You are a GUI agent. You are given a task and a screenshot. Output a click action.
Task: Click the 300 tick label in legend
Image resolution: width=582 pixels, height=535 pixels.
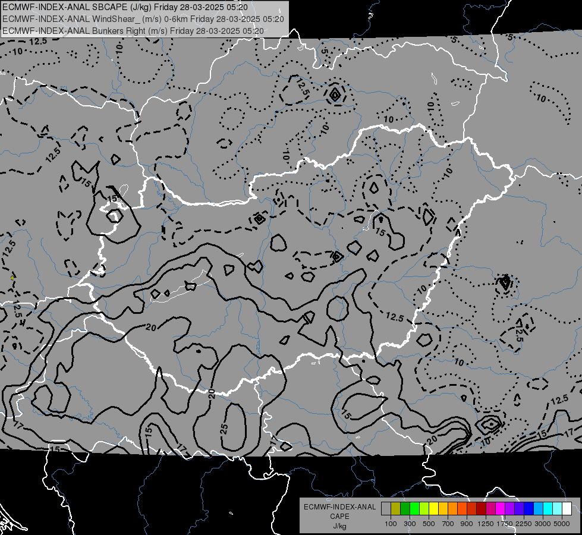[x=410, y=524]
